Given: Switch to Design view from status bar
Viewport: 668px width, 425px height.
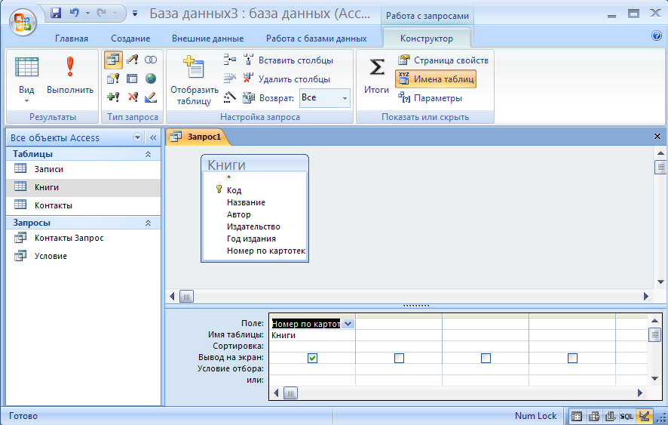Looking at the screenshot, I should pyautogui.click(x=644, y=416).
